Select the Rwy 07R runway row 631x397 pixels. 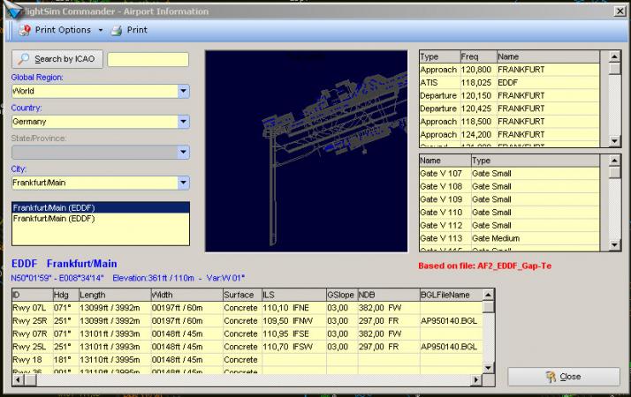247,333
